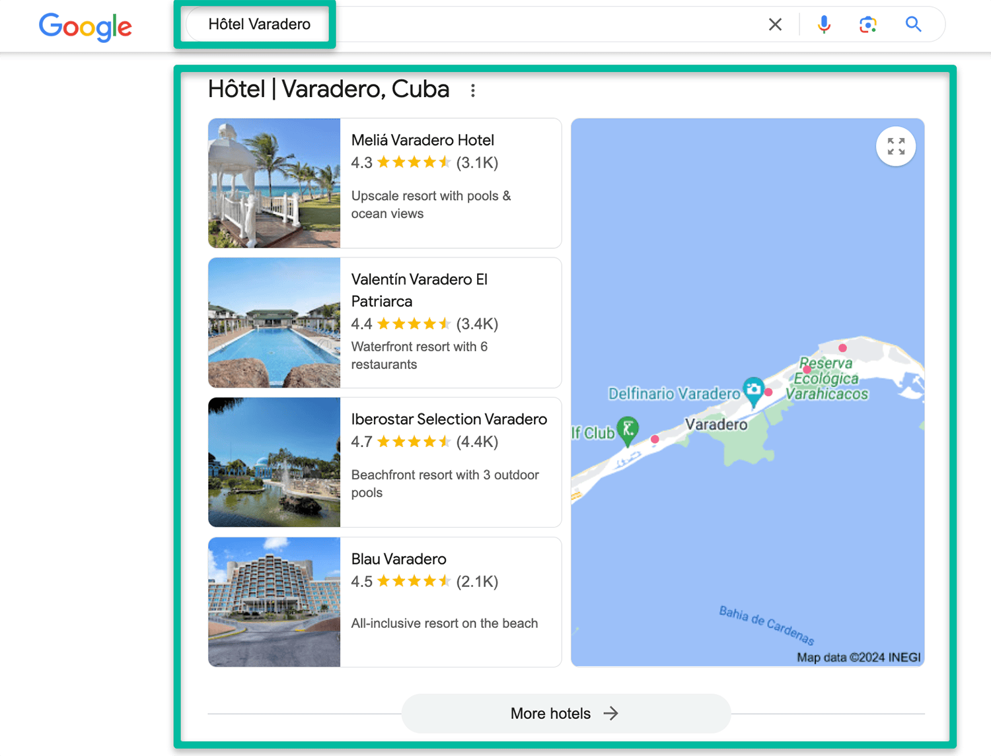This screenshot has width=991, height=756.
Task: Open the Valentín Varadero El Patriarca title
Action: click(x=420, y=290)
